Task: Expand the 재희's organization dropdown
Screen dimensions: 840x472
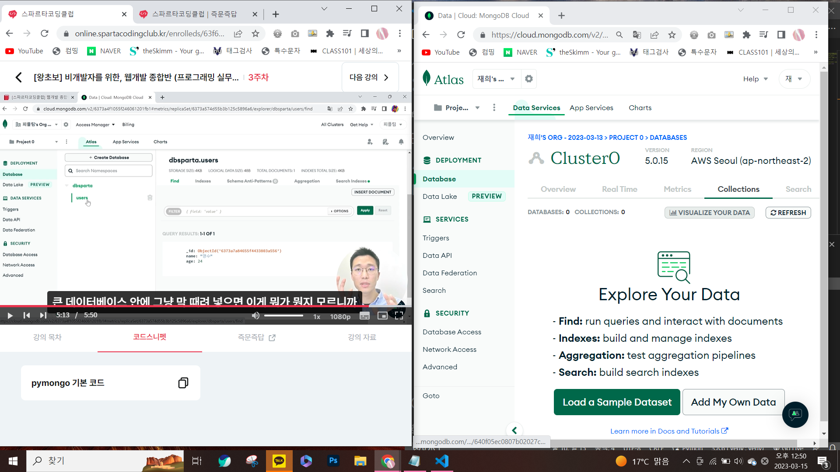Action: tap(496, 79)
